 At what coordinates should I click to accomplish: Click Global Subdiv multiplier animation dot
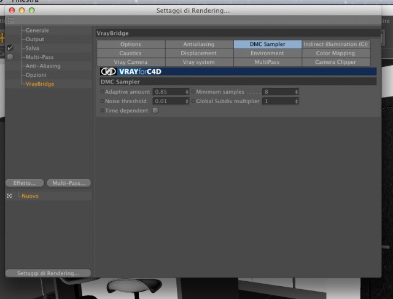click(x=193, y=101)
